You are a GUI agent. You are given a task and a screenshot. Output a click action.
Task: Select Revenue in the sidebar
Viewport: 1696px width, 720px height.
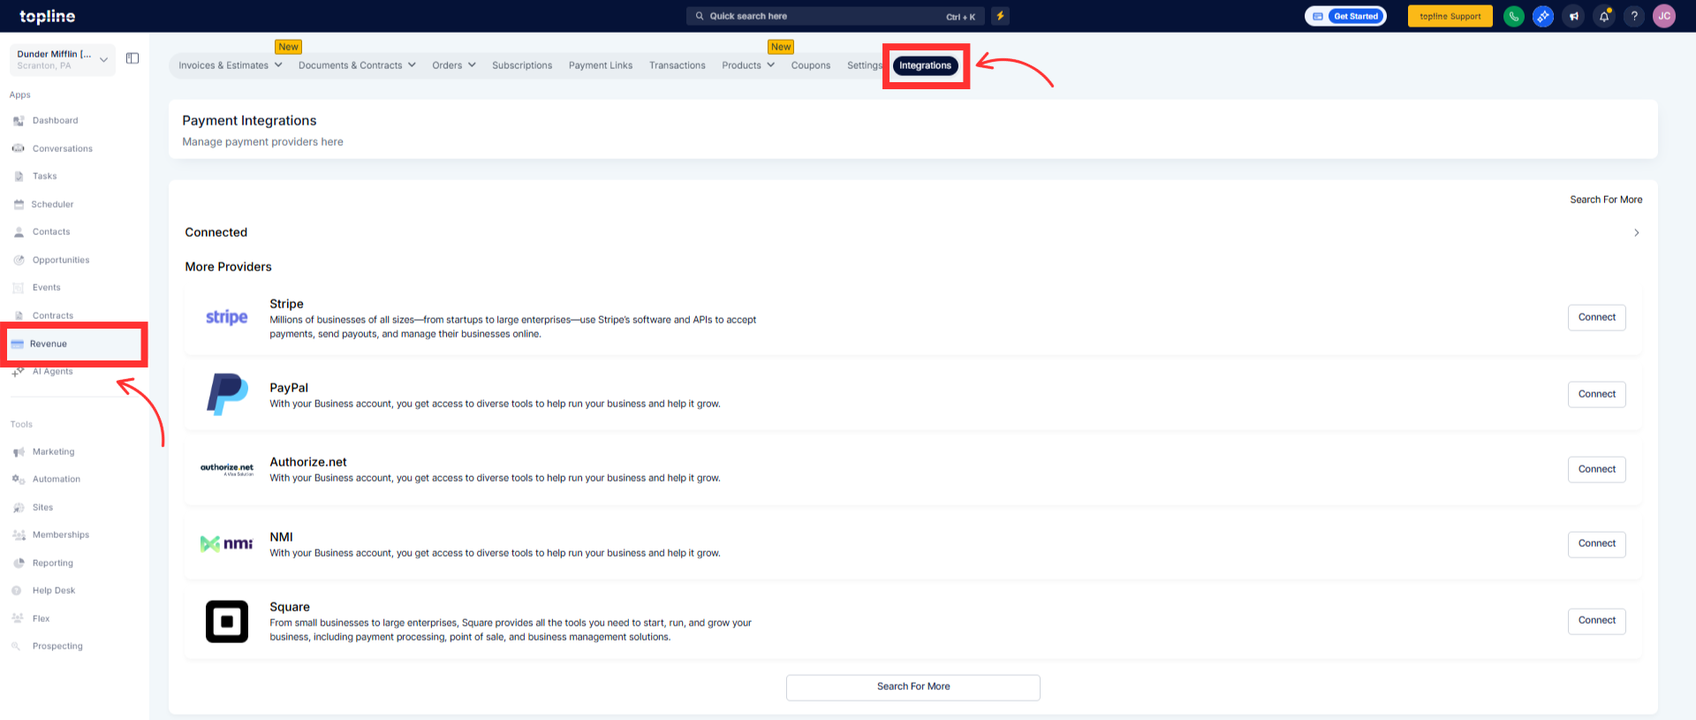(48, 344)
